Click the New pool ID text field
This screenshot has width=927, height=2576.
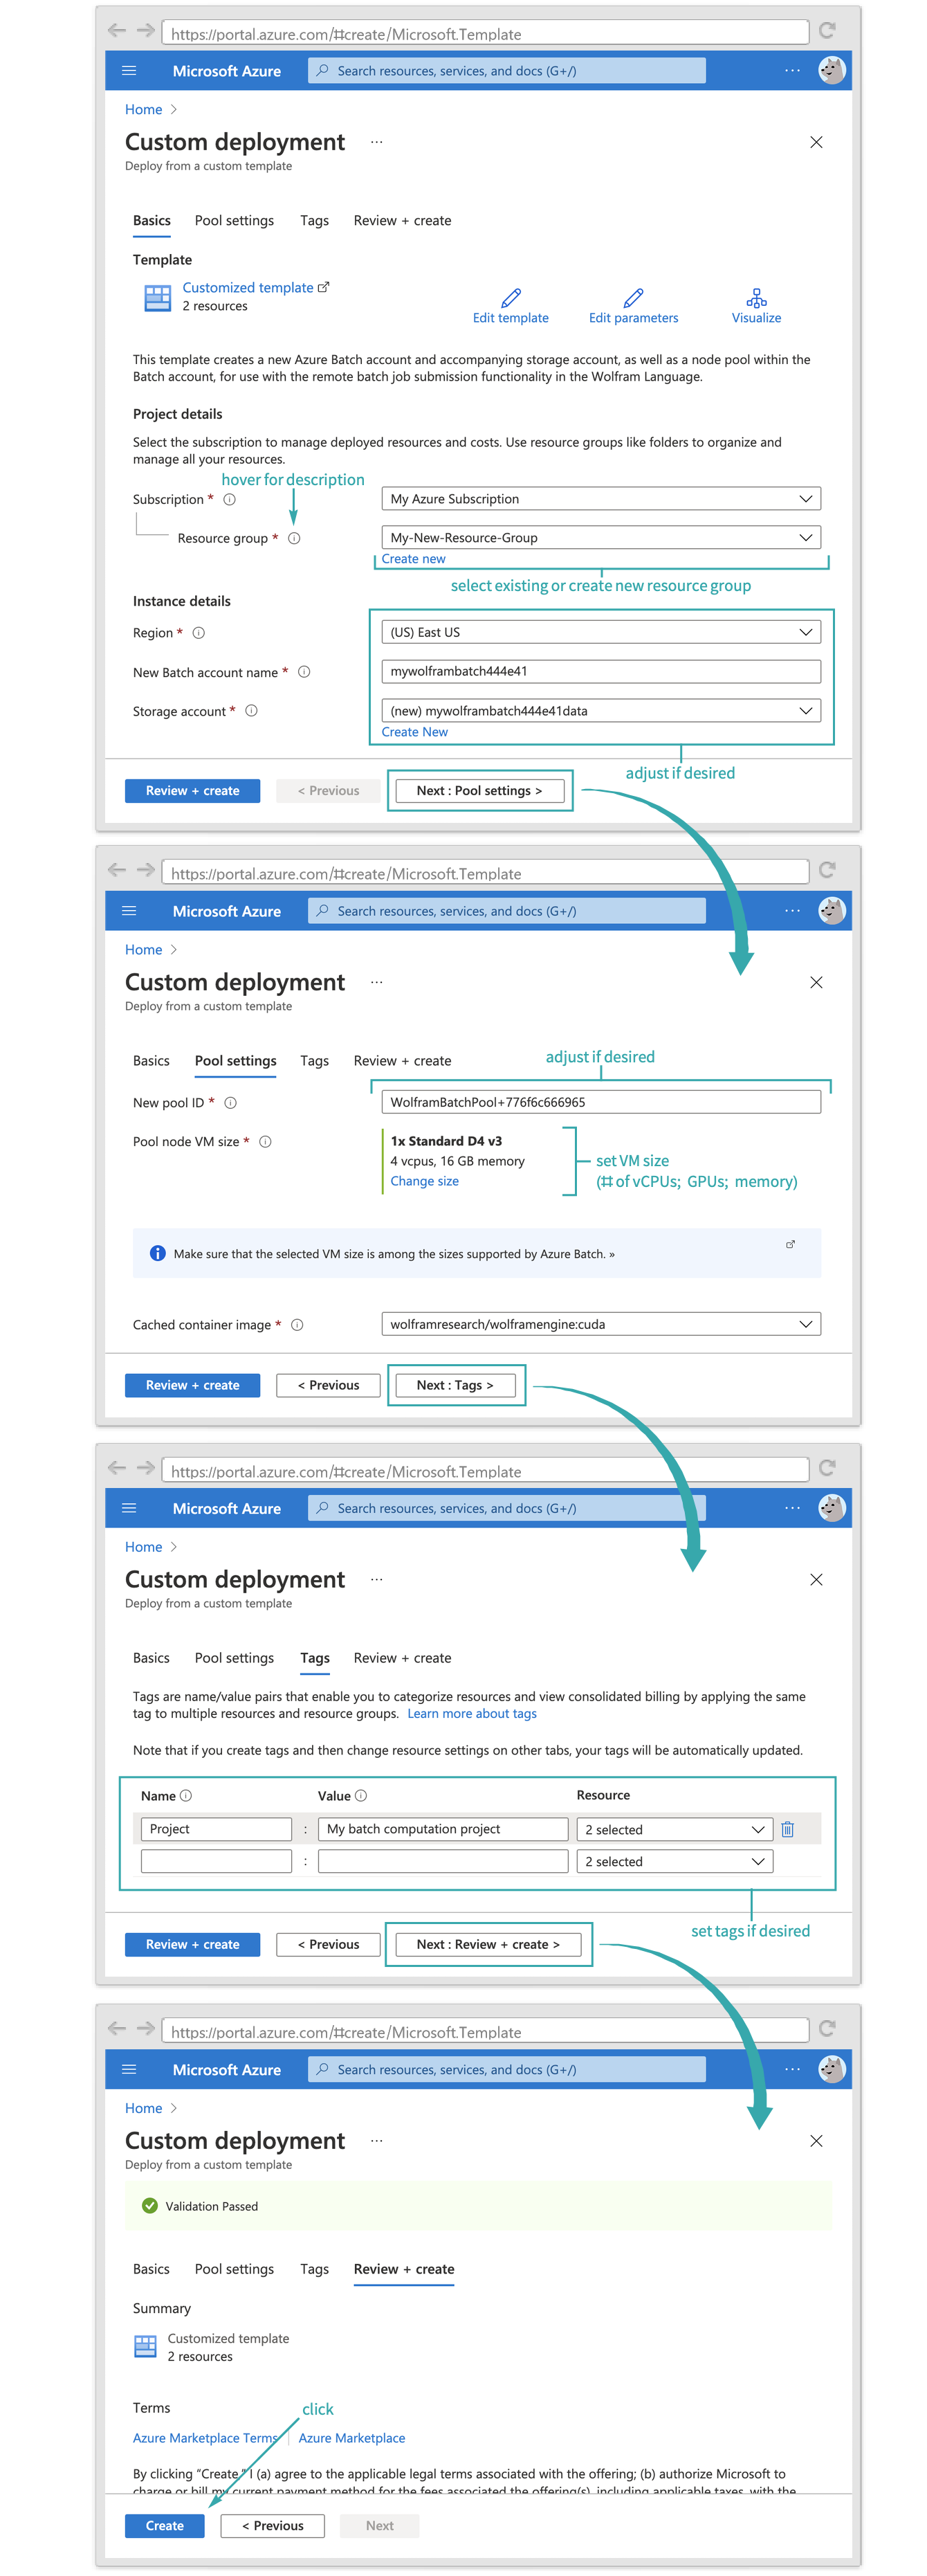pos(601,1102)
